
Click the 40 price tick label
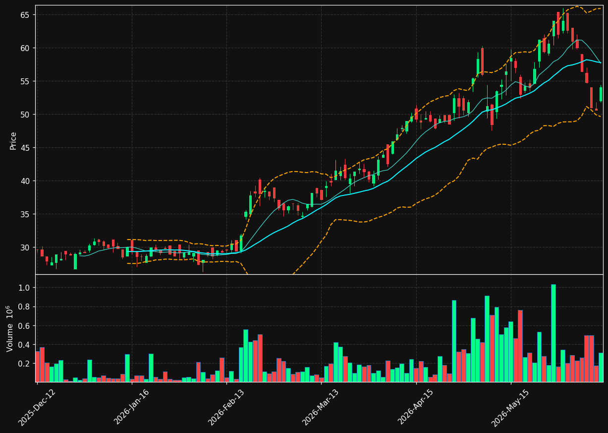(x=25, y=181)
